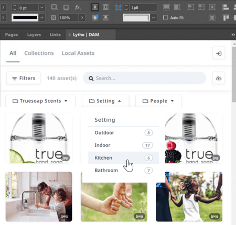Screen dimensions: 236x225
Task: Click the sign-in arrow icon
Action: click(x=219, y=53)
